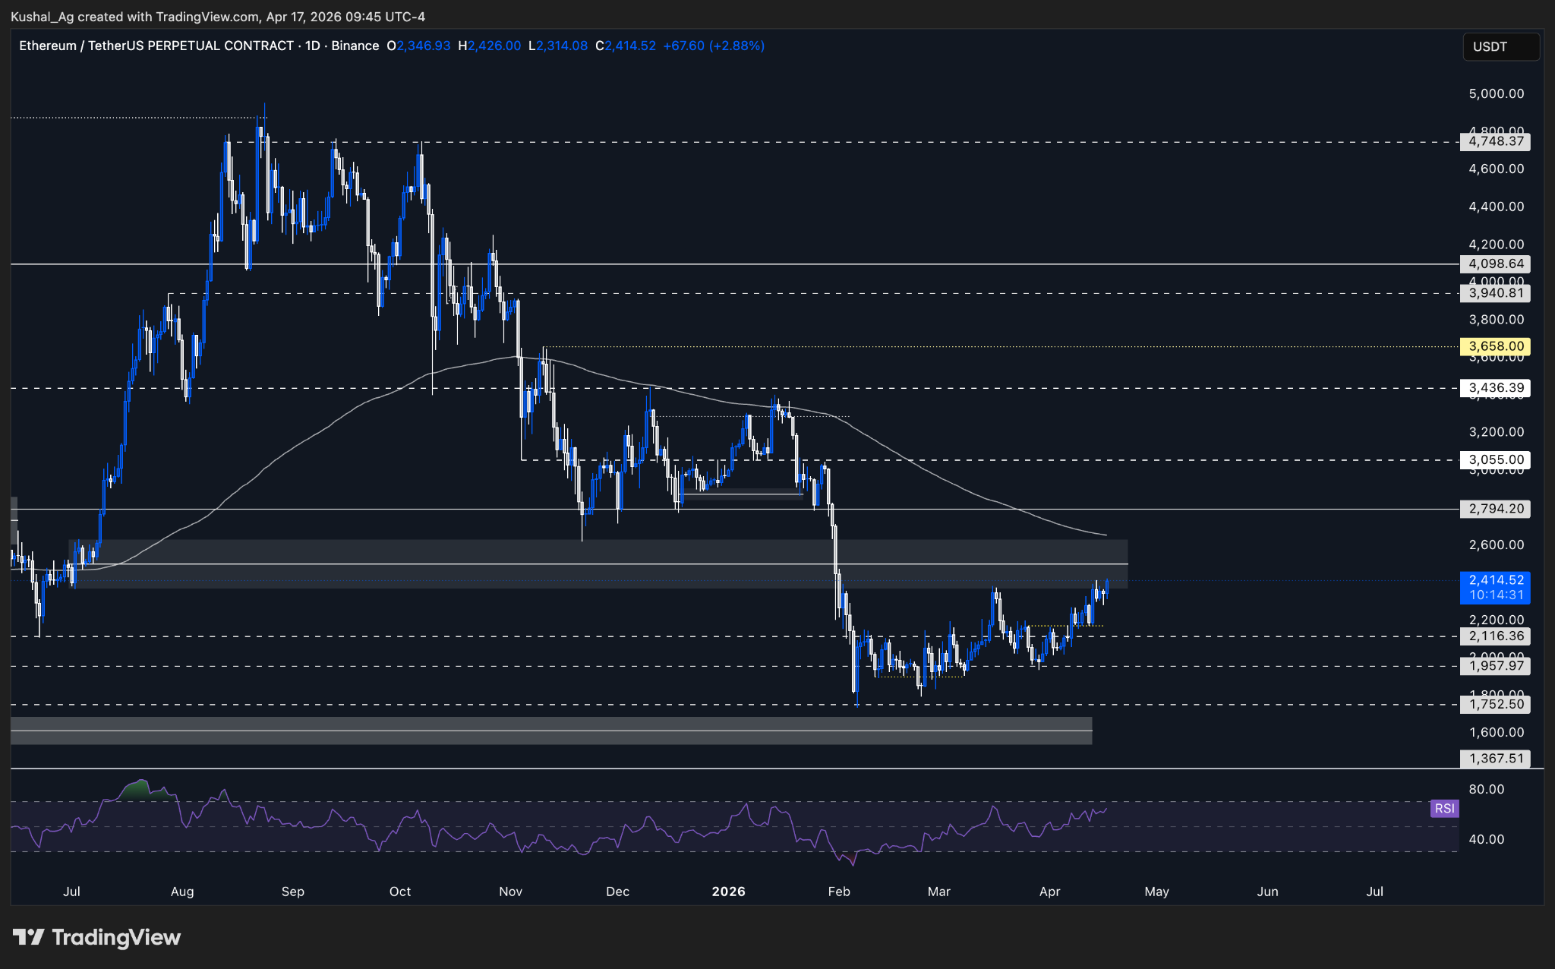Toggle the 3,940.81 level marker
The width and height of the screenshot is (1555, 969).
(1494, 293)
